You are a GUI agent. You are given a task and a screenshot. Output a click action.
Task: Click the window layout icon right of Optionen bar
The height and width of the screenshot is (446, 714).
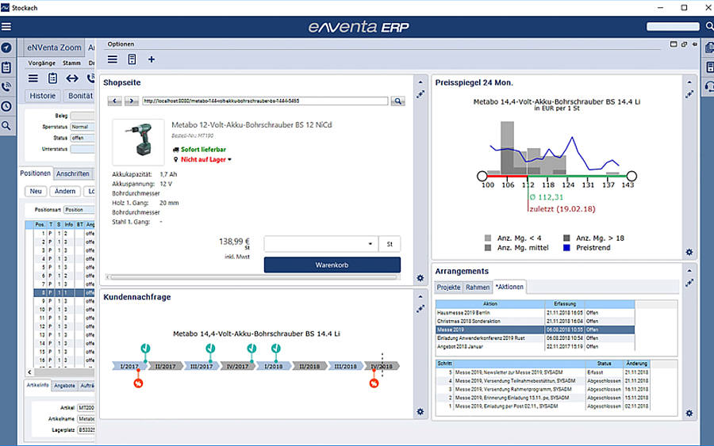[x=674, y=44]
